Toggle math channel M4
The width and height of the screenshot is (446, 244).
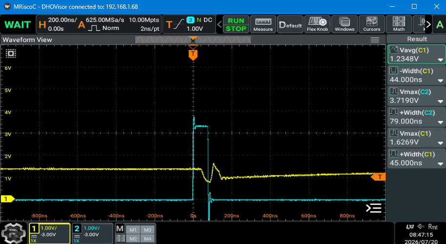coord(148,239)
